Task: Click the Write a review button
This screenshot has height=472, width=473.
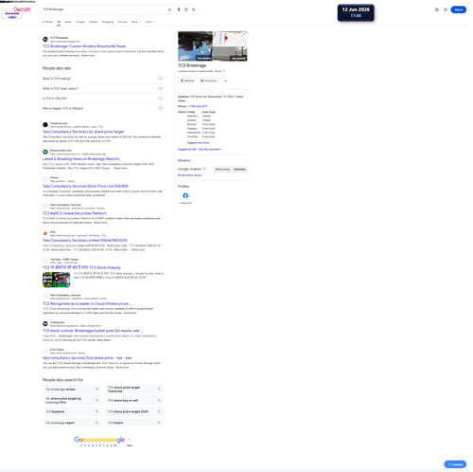Action: click(222, 169)
